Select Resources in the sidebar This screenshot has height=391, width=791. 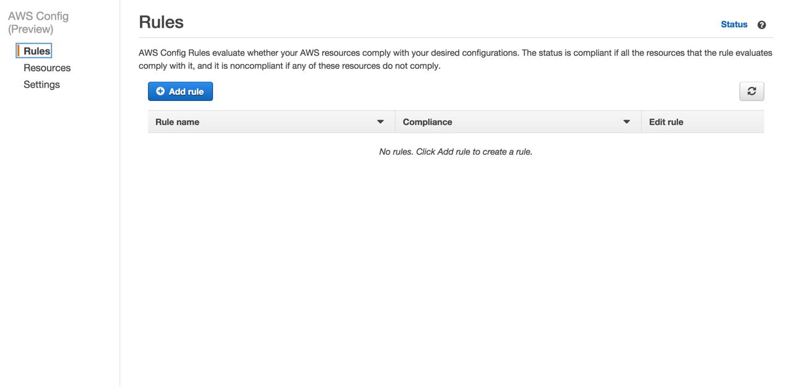point(47,67)
